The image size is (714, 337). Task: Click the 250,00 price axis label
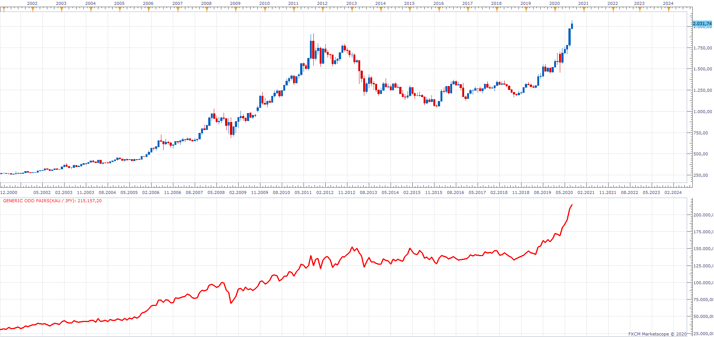(701, 175)
